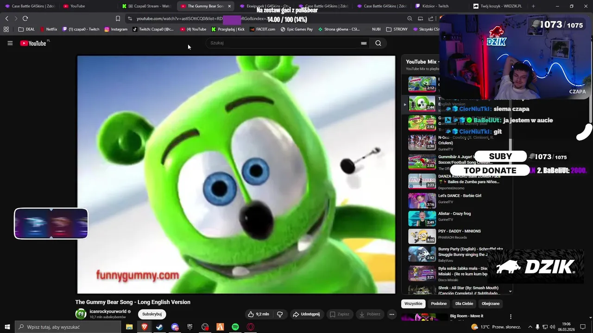The image size is (593, 333).
Task: Launch Epic Games from the taskbar
Action: 190,327
